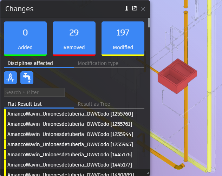Select DWVCodo [1255945] row
This screenshot has height=176, width=222.
74,144
